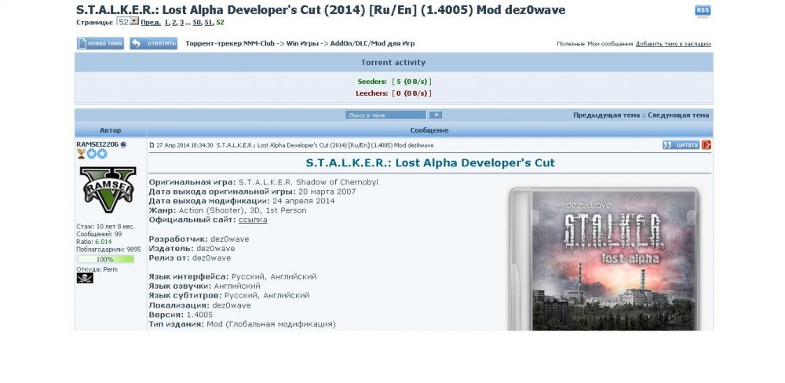This screenshot has width=785, height=383.
Task: Open the Торрент-трекер NNM-Club breadcrumb
Action: (230, 43)
